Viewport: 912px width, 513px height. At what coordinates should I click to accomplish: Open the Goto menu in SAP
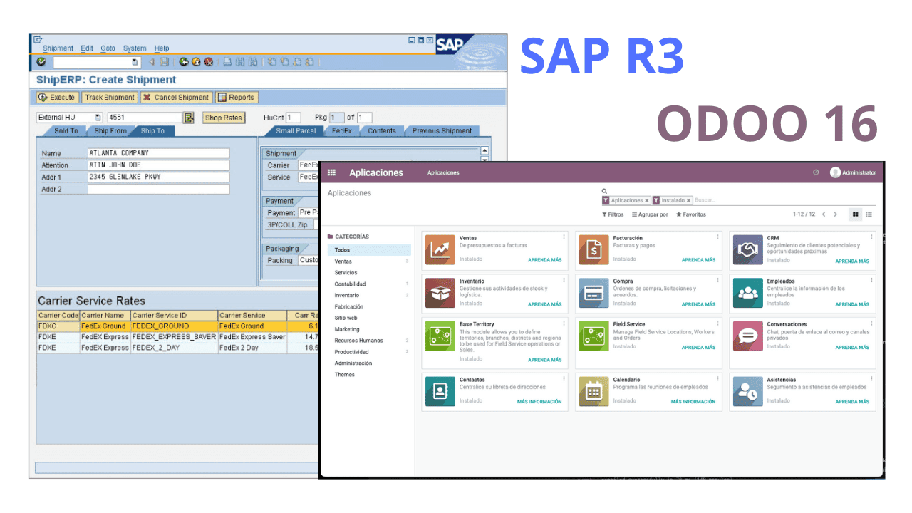pyautogui.click(x=108, y=48)
